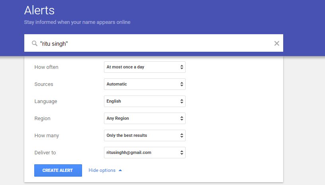The image size is (325, 185).
Task: Click the up-down arrows on Deliver to selector
Action: (x=182, y=152)
